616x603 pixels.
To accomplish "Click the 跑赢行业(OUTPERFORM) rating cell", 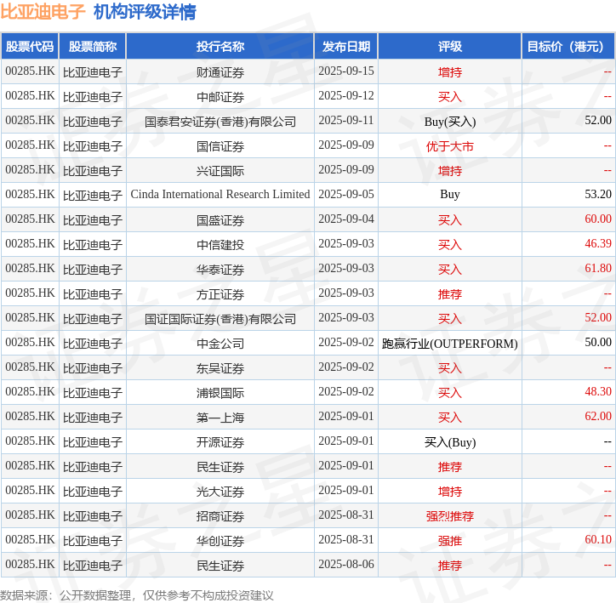I will [x=450, y=344].
